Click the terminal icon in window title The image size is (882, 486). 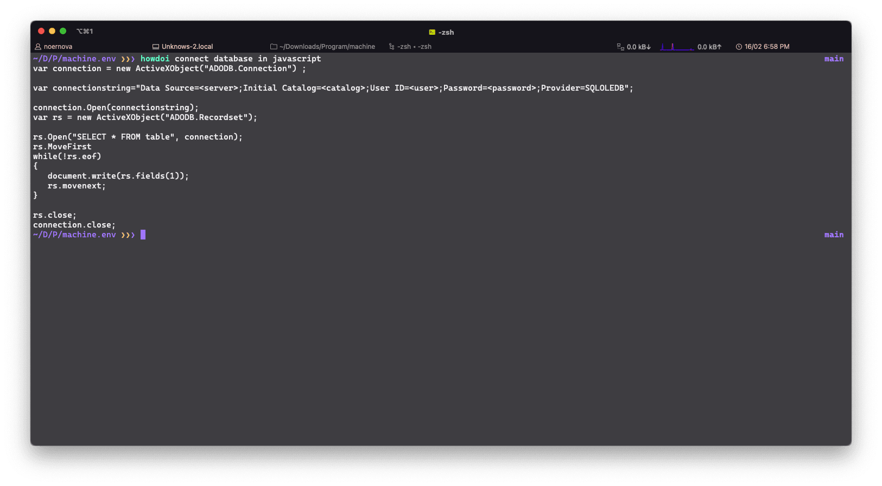coord(432,32)
